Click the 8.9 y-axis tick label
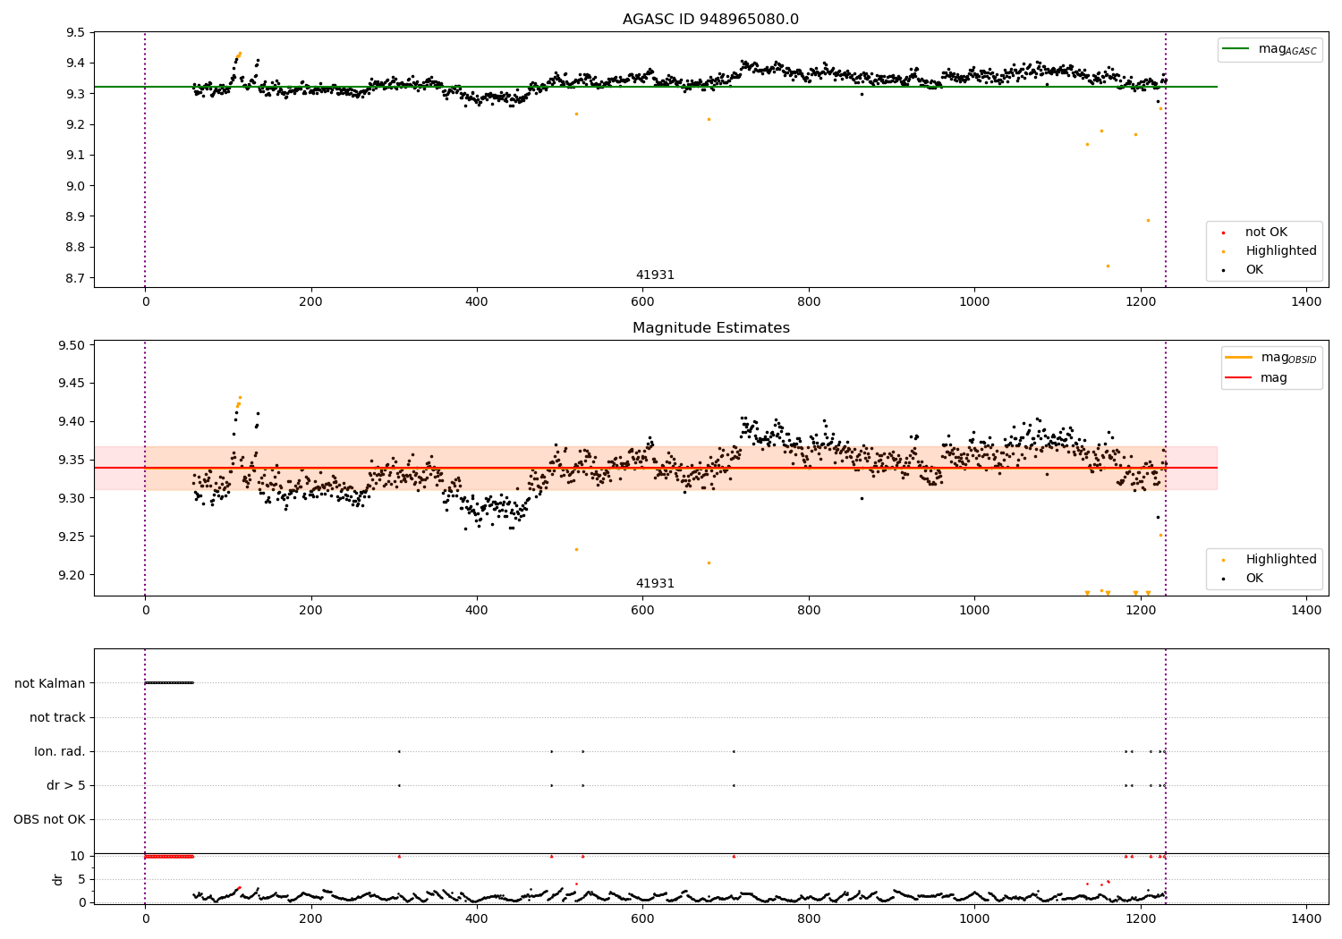Image resolution: width=1342 pixels, height=939 pixels. pyautogui.click(x=77, y=216)
